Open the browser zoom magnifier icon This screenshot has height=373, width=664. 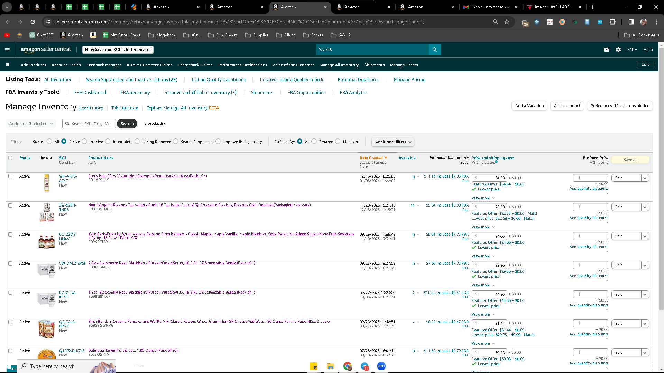click(x=495, y=22)
